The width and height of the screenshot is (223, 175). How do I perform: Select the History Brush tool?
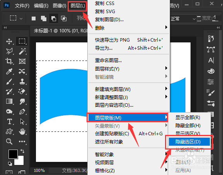pyautogui.click(x=9, y=91)
